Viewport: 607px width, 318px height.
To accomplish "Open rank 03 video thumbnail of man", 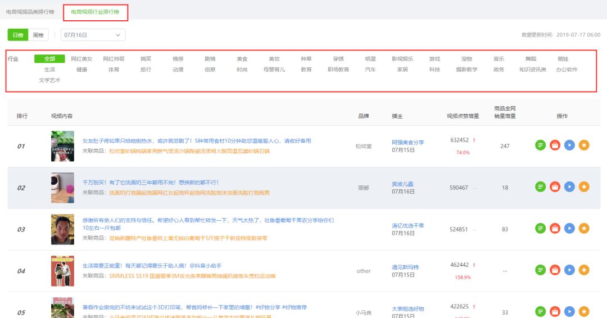I will [63, 229].
